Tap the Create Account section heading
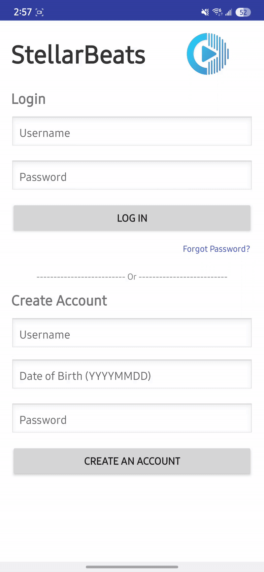Image resolution: width=264 pixels, height=572 pixels. tap(59, 301)
